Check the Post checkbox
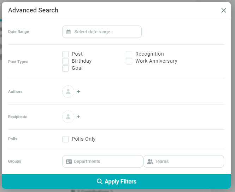The height and width of the screenshot is (192, 235). 65,54
